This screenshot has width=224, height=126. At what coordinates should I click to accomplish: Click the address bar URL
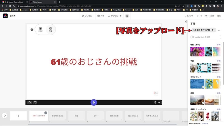[55, 6]
